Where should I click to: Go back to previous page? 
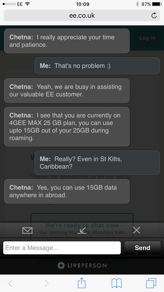11,284
